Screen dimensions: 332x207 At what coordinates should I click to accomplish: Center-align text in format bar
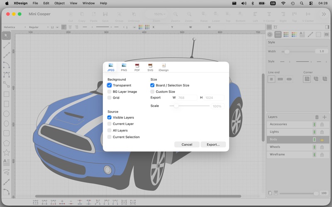(x=70, y=27)
